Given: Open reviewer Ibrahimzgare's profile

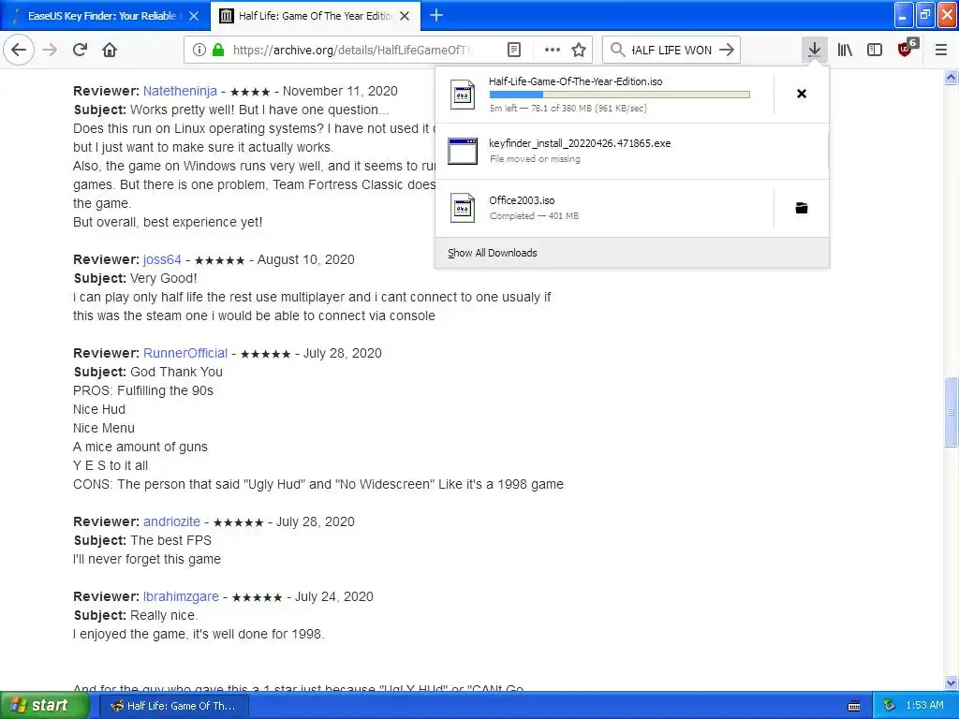Looking at the screenshot, I should (181, 596).
